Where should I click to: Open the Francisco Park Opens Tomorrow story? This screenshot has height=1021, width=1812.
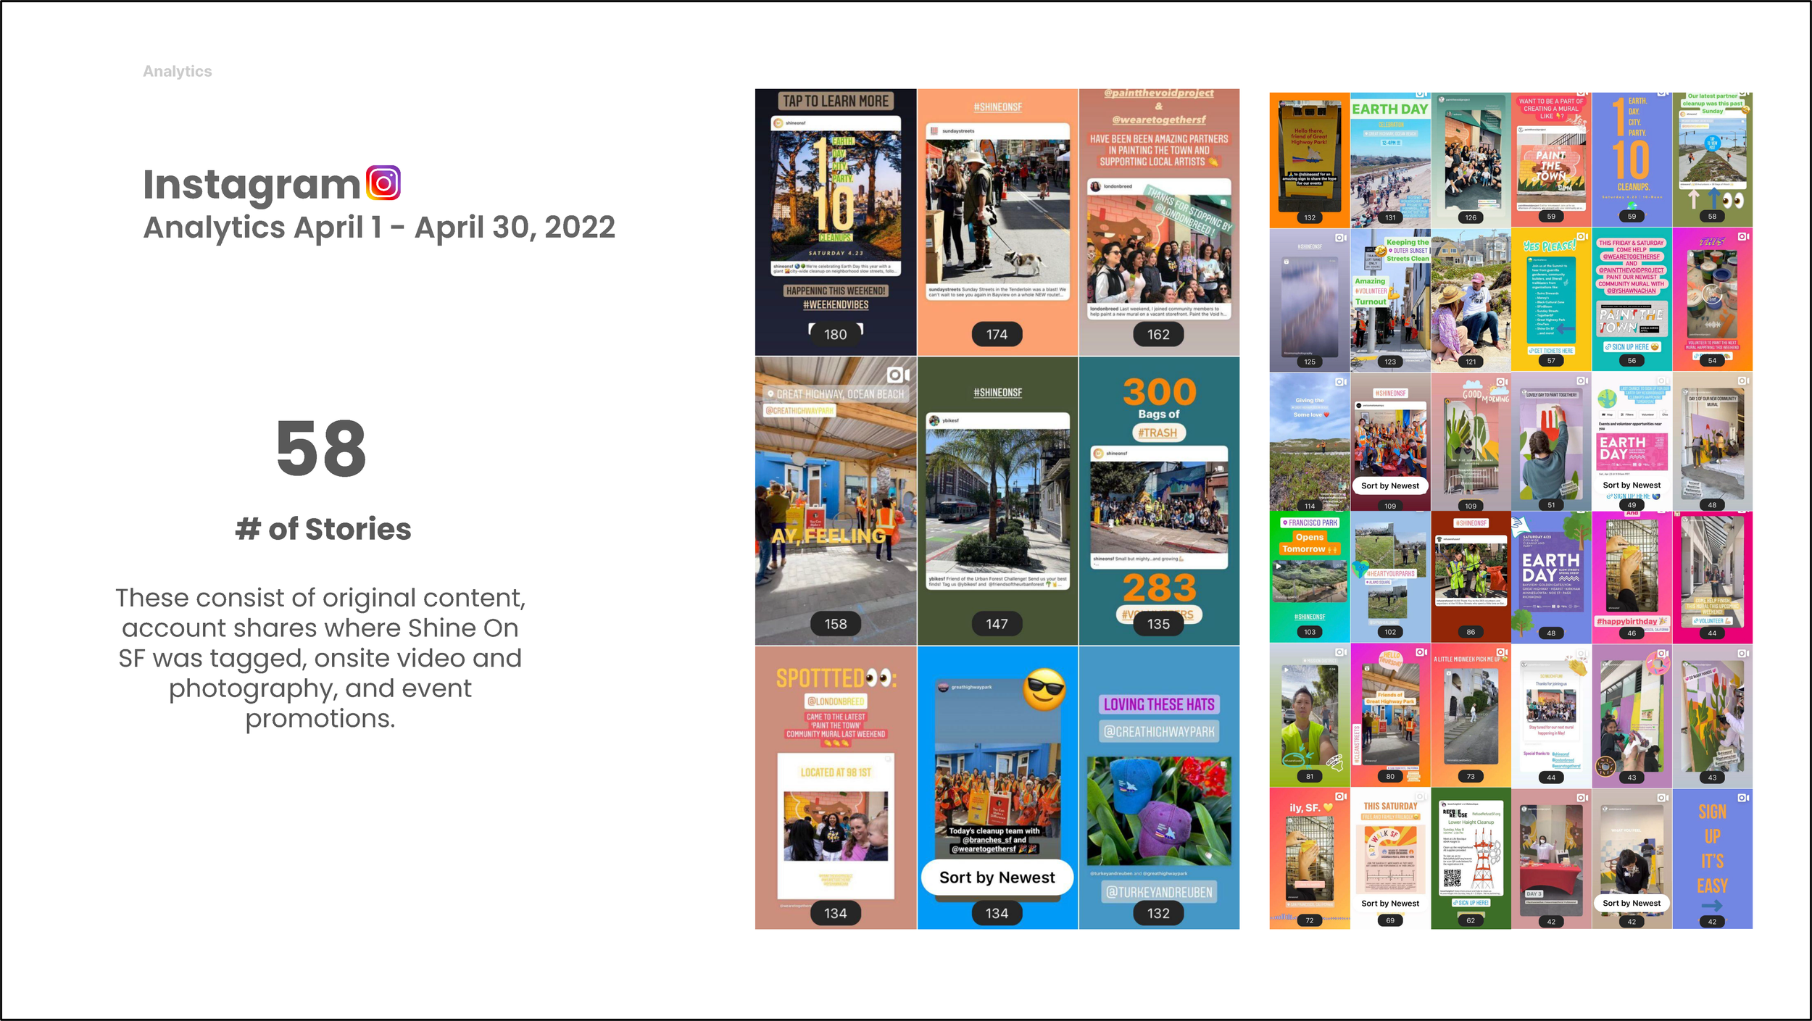point(1309,576)
